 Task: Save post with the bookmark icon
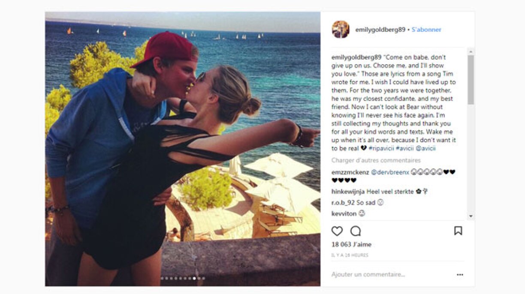tap(458, 231)
